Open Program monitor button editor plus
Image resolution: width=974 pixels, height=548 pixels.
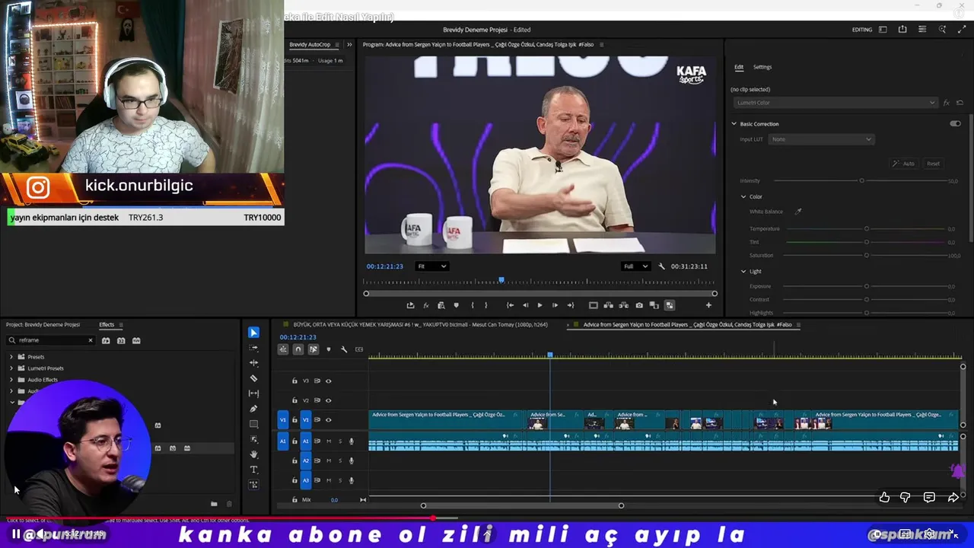(x=708, y=305)
